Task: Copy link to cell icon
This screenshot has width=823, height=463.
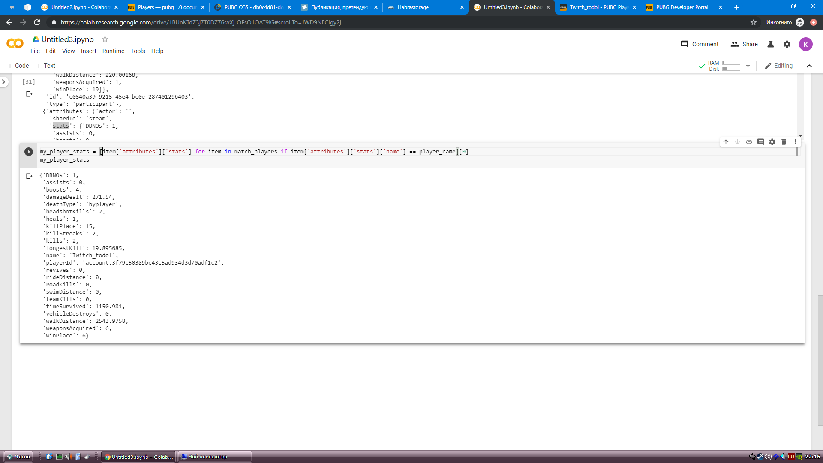Action: click(749, 142)
